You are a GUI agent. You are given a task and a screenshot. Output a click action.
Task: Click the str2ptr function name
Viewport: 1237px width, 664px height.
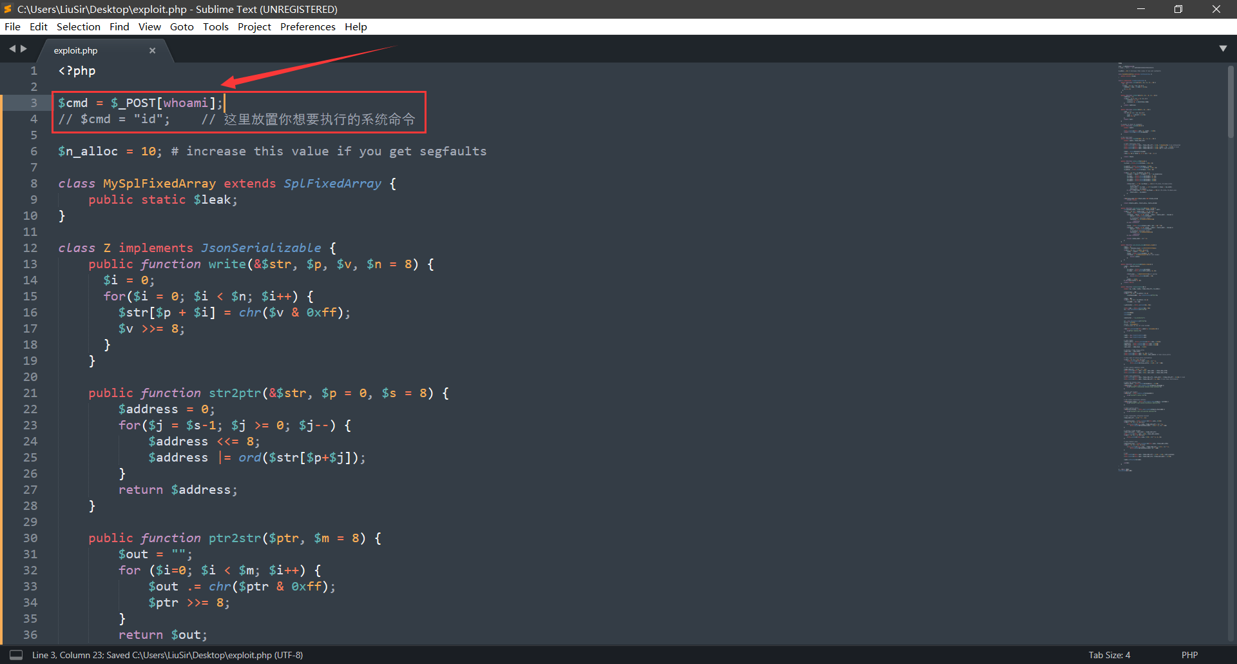click(235, 393)
